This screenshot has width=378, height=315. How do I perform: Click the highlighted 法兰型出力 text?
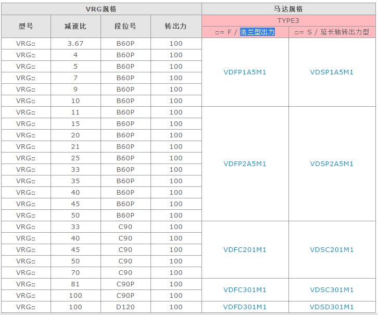(x=257, y=32)
